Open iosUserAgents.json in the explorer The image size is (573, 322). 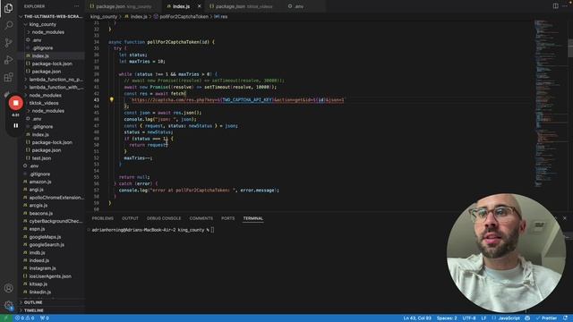tap(50, 276)
